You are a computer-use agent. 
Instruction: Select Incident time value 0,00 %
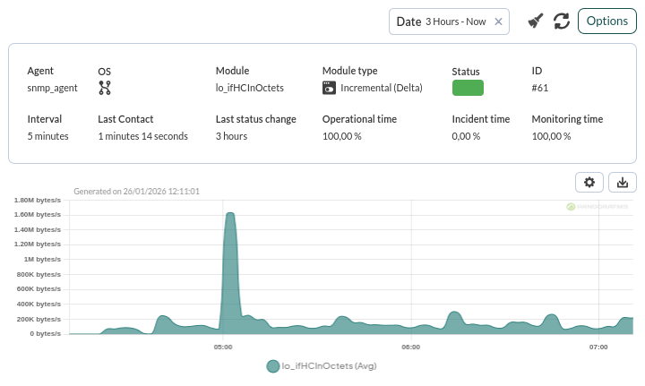(x=466, y=136)
